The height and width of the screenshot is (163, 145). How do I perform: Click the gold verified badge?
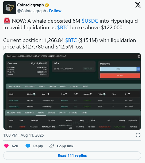(47, 5)
